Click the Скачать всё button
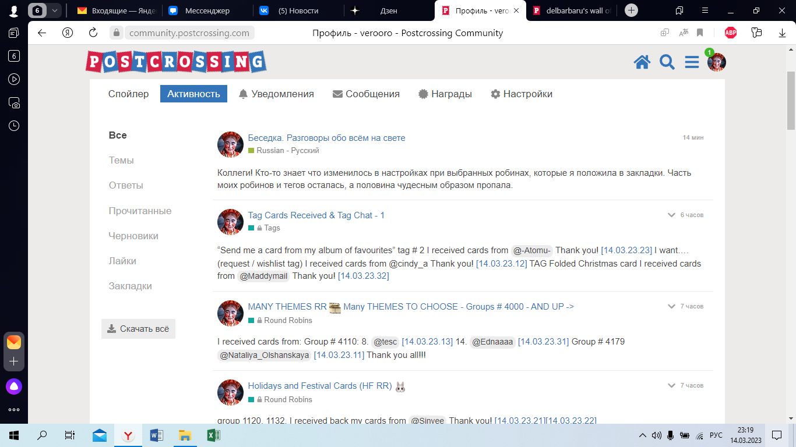The image size is (796, 447). point(138,329)
